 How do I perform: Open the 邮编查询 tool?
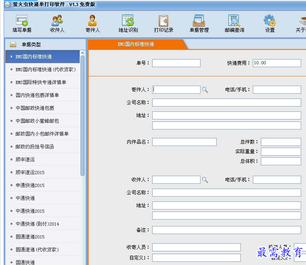[x=234, y=23]
